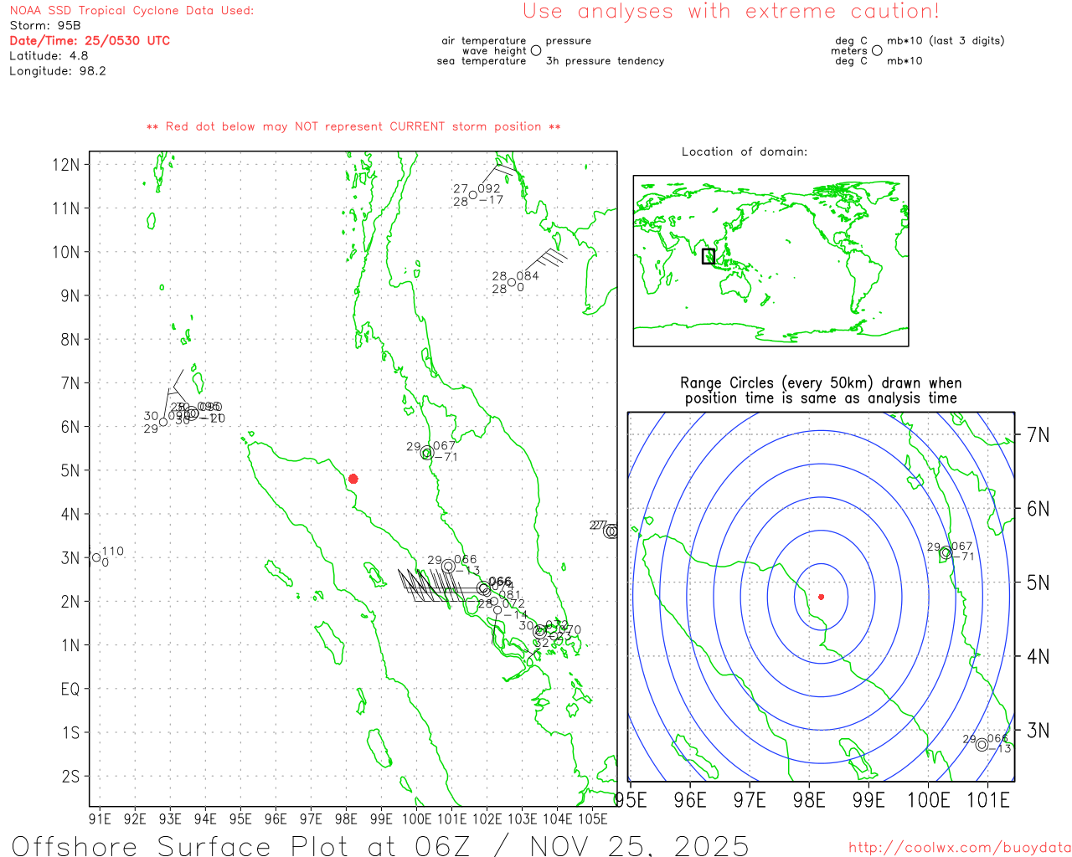Click the world location-of-domain map
Screen dimensions: 1072x857
pos(770,260)
